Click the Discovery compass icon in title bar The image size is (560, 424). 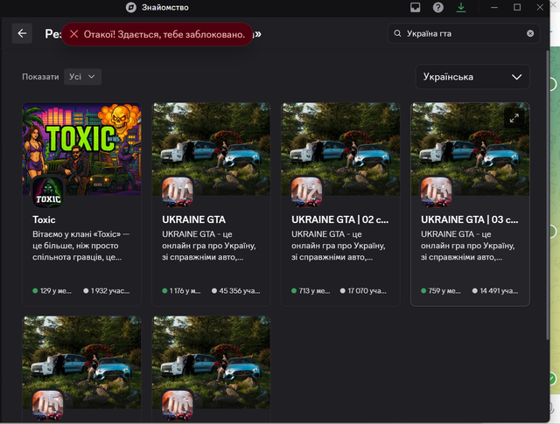point(131,7)
